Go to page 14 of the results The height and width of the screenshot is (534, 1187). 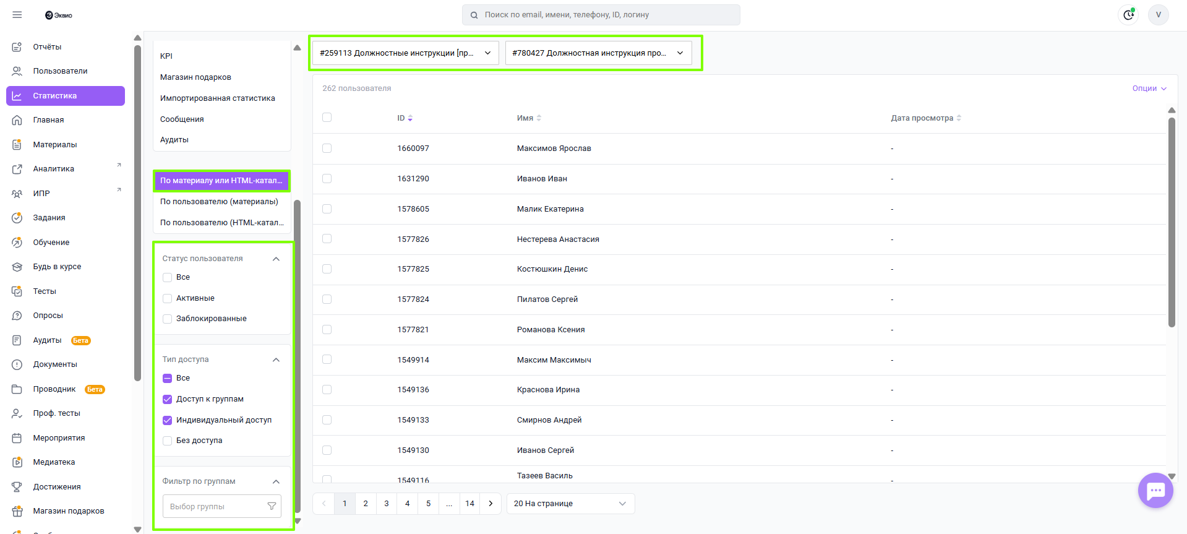coord(469,504)
